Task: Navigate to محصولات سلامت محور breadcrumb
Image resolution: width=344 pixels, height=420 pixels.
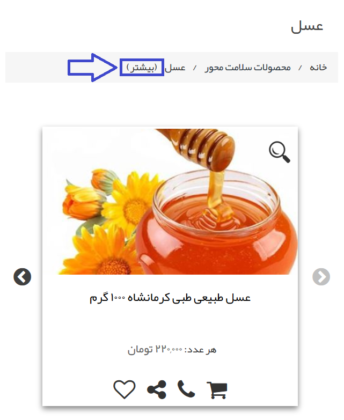Action: coord(248,67)
